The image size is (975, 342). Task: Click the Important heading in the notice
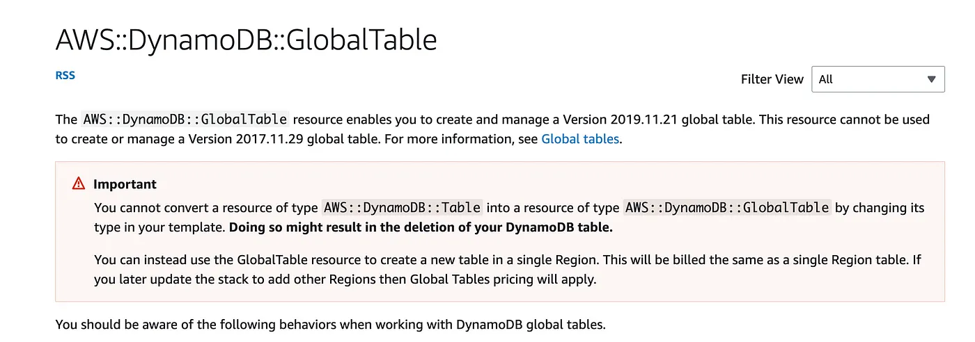click(125, 184)
